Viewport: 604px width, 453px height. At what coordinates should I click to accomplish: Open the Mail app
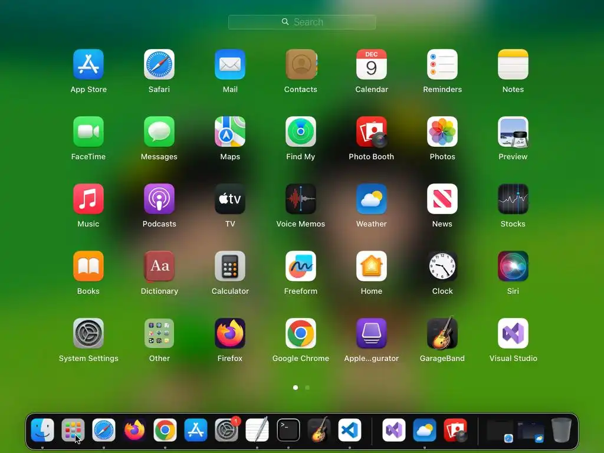point(230,64)
